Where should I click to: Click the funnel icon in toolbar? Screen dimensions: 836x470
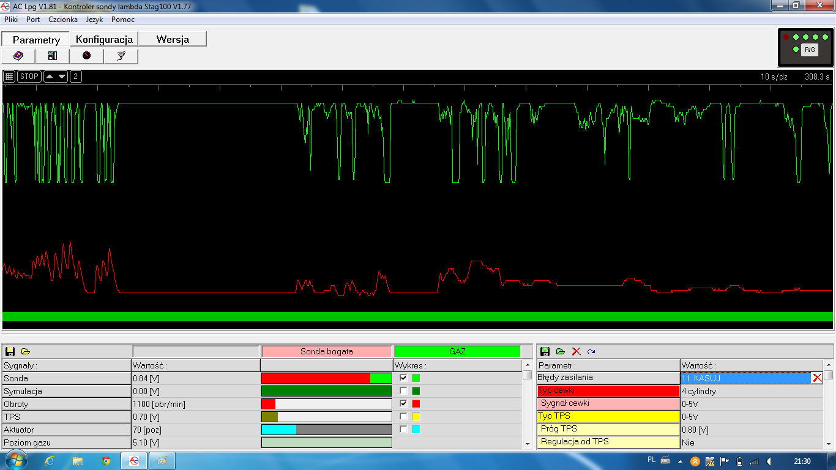121,56
